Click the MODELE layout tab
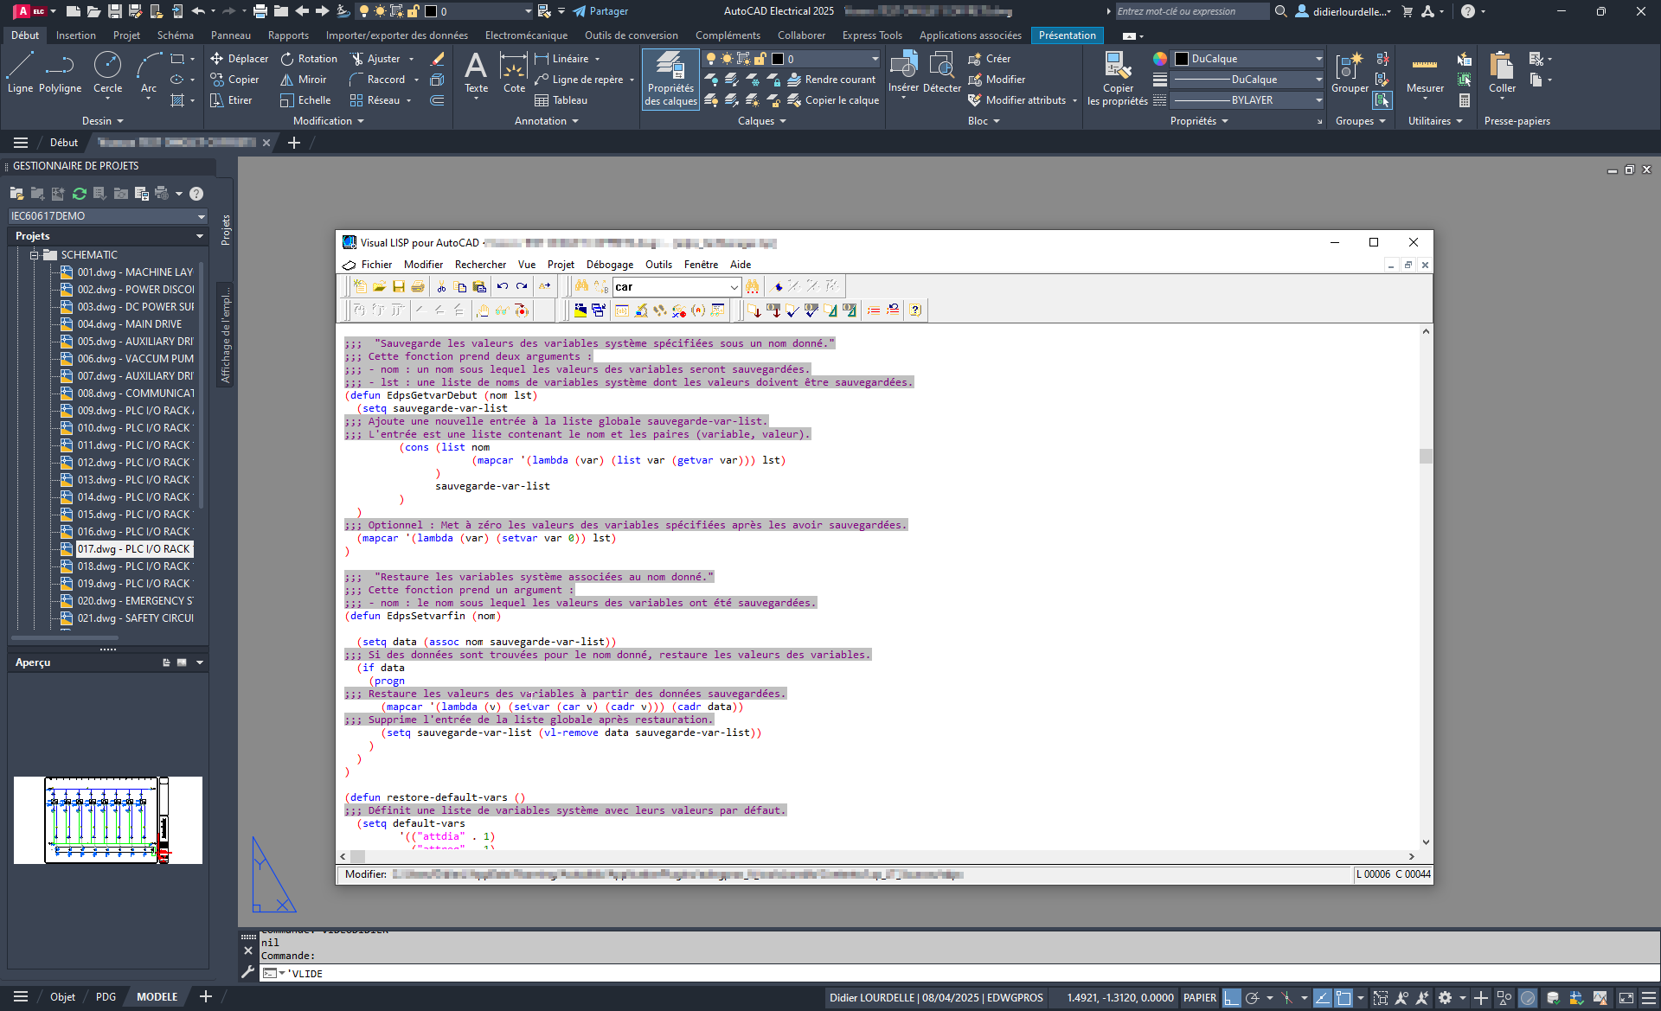This screenshot has height=1011, width=1661. 157,997
